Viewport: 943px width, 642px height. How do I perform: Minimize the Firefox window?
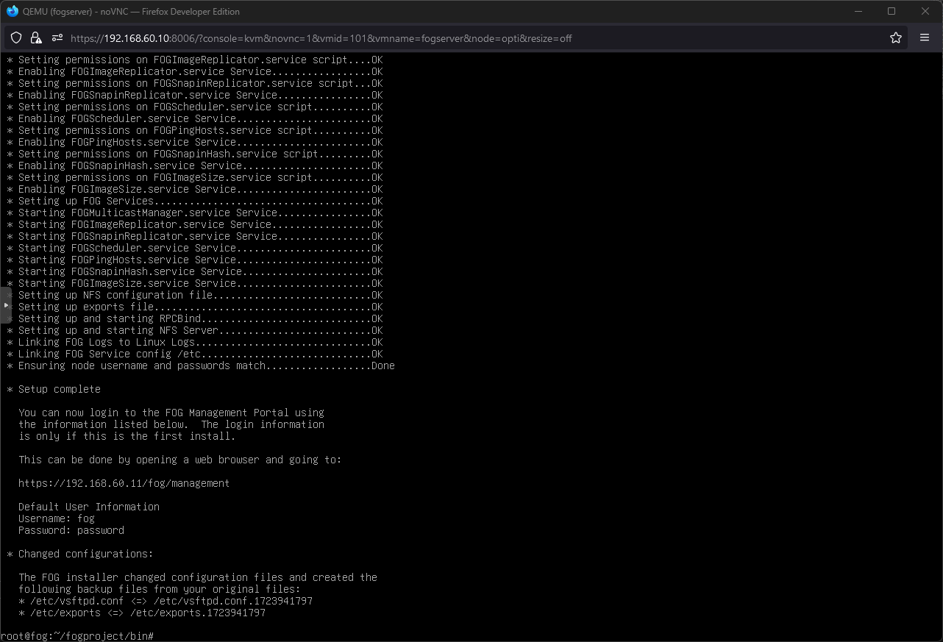click(x=858, y=11)
